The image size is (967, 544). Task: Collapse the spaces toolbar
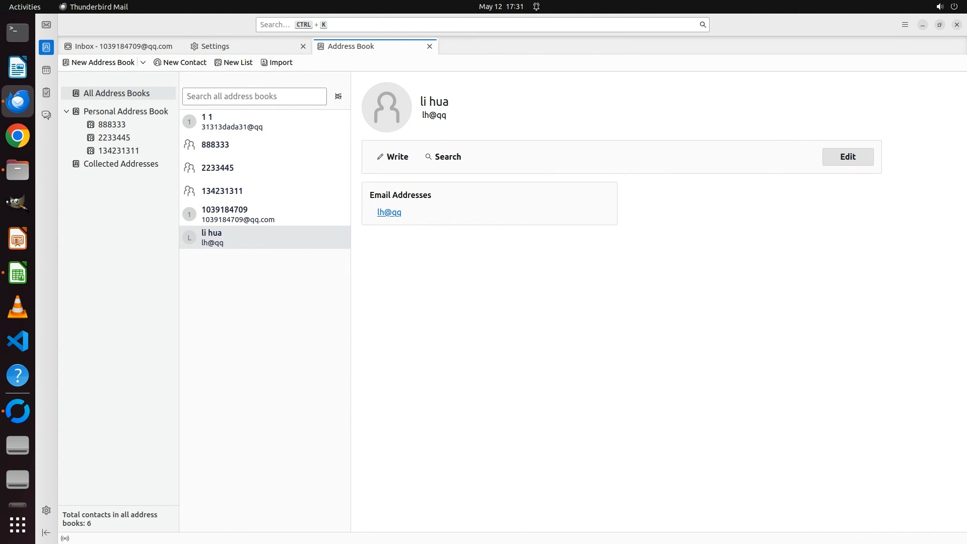(x=46, y=532)
